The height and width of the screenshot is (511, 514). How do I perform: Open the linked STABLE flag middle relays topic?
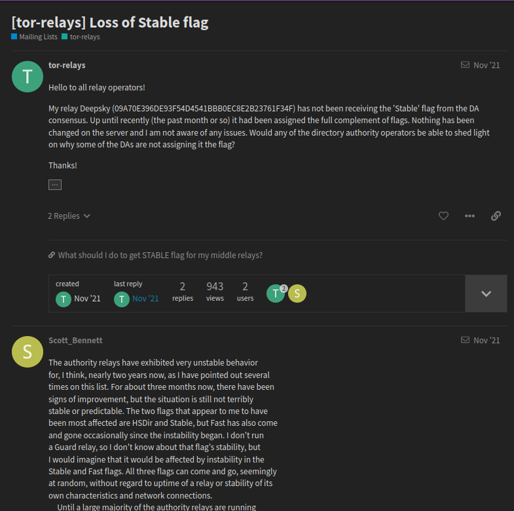[160, 255]
